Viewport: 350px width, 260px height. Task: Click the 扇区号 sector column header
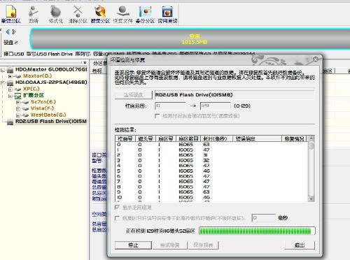pyautogui.click(x=166, y=138)
